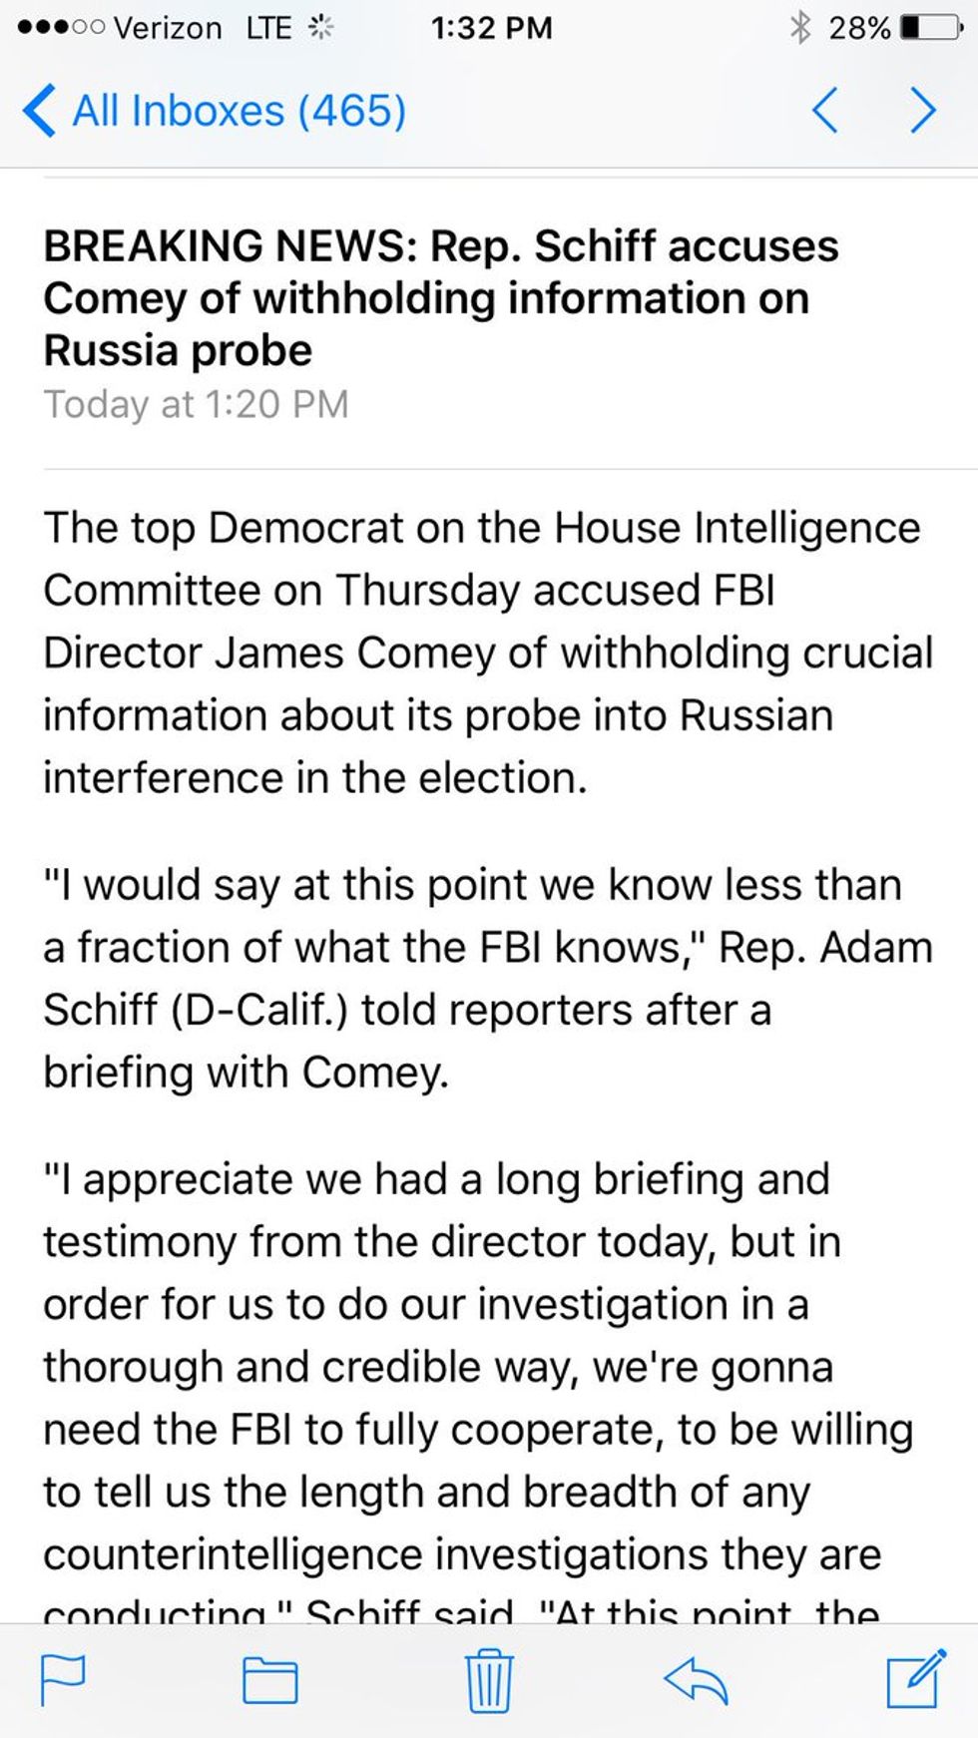
Task: Tap the paragraph starting 'The top Democrat'
Action: 488,652
